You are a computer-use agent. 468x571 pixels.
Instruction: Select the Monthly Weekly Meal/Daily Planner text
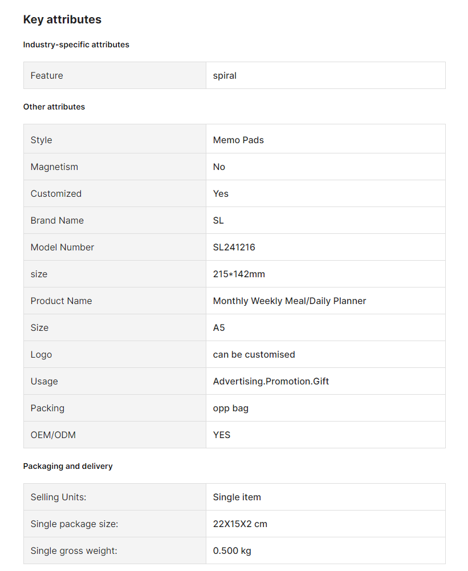click(x=290, y=301)
